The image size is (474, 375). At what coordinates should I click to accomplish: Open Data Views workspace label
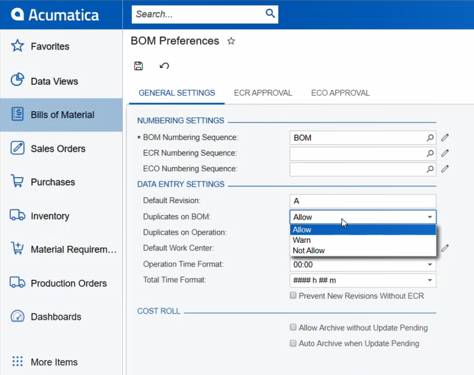[55, 81]
